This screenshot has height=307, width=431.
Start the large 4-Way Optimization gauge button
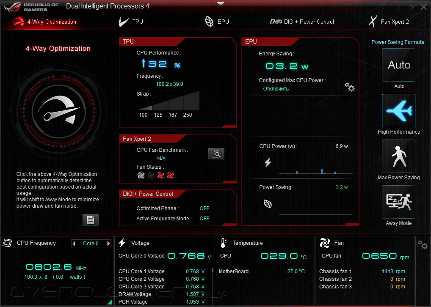tap(59, 111)
